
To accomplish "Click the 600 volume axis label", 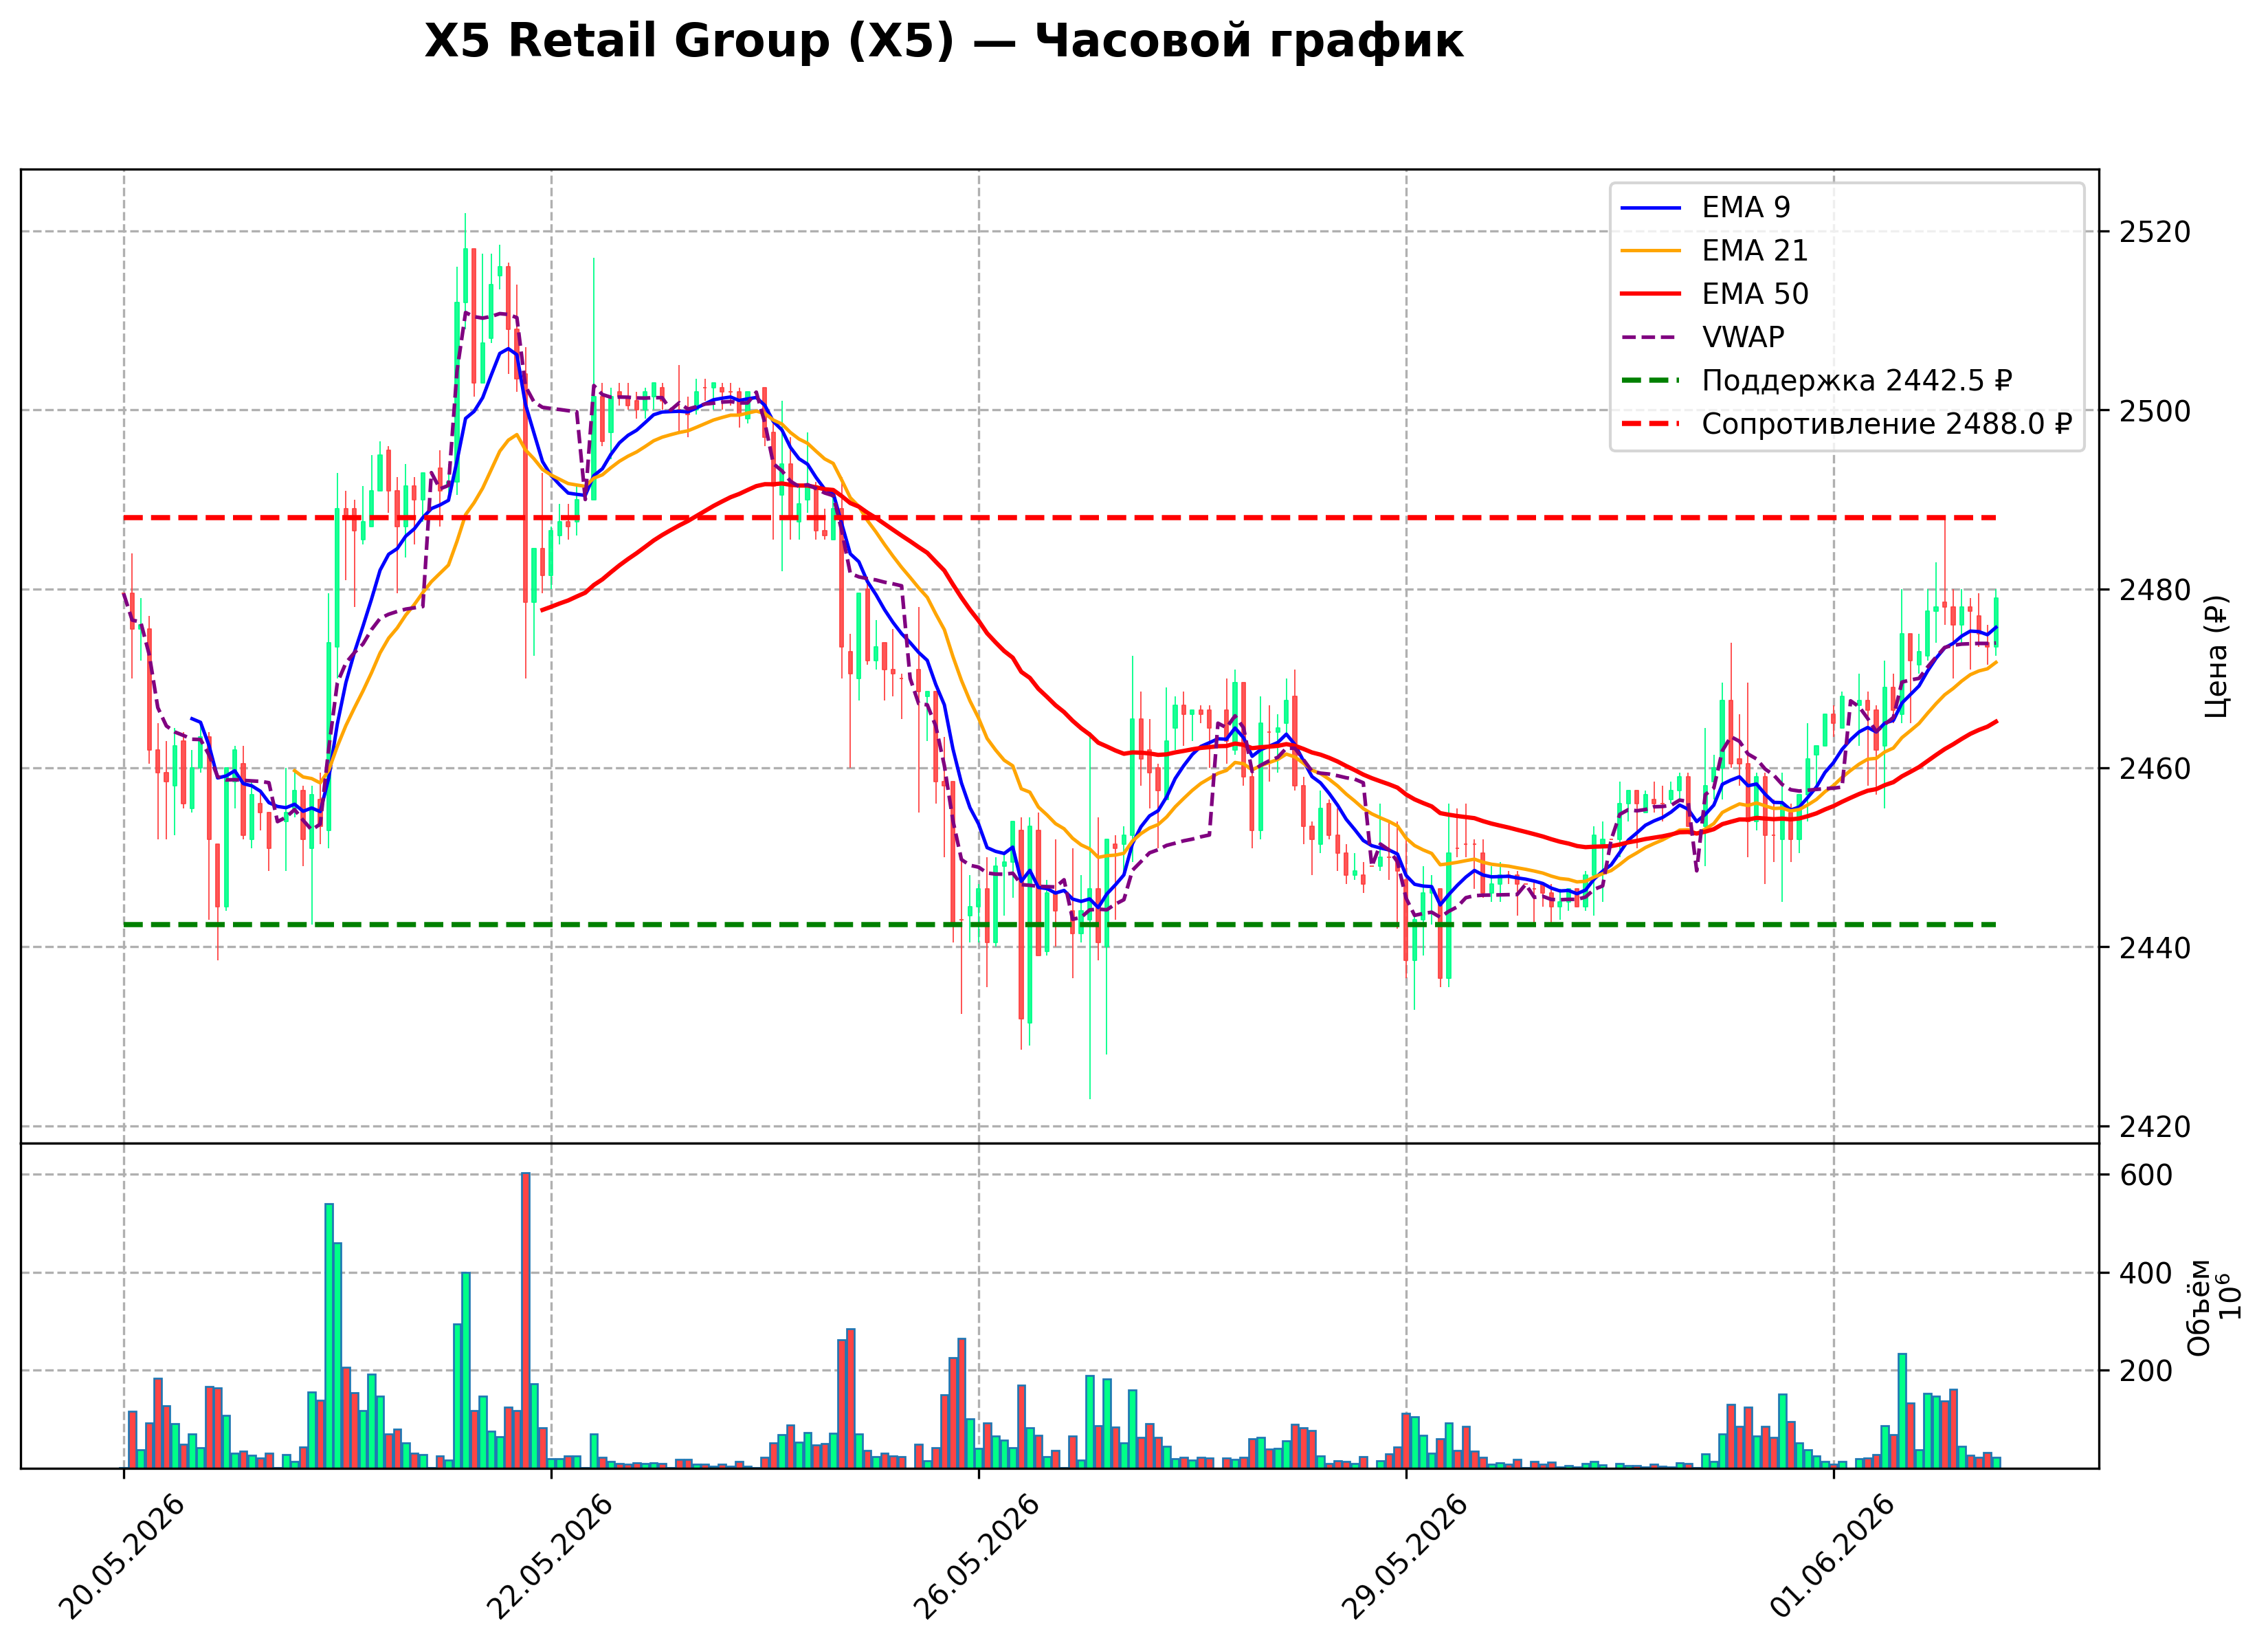I will click(x=2147, y=1176).
